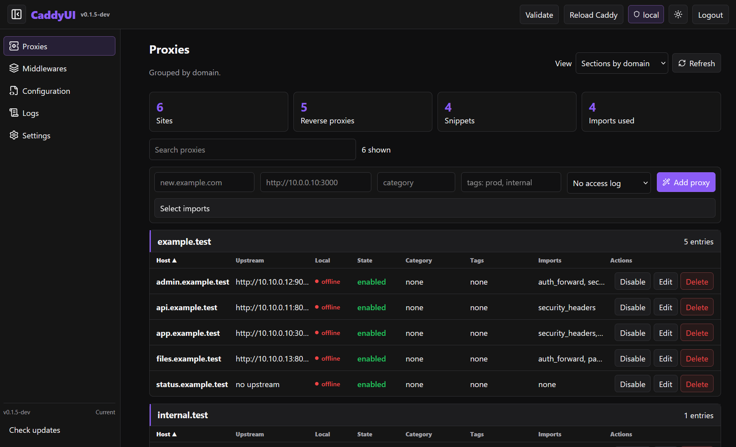Click the local environment button

coord(646,15)
